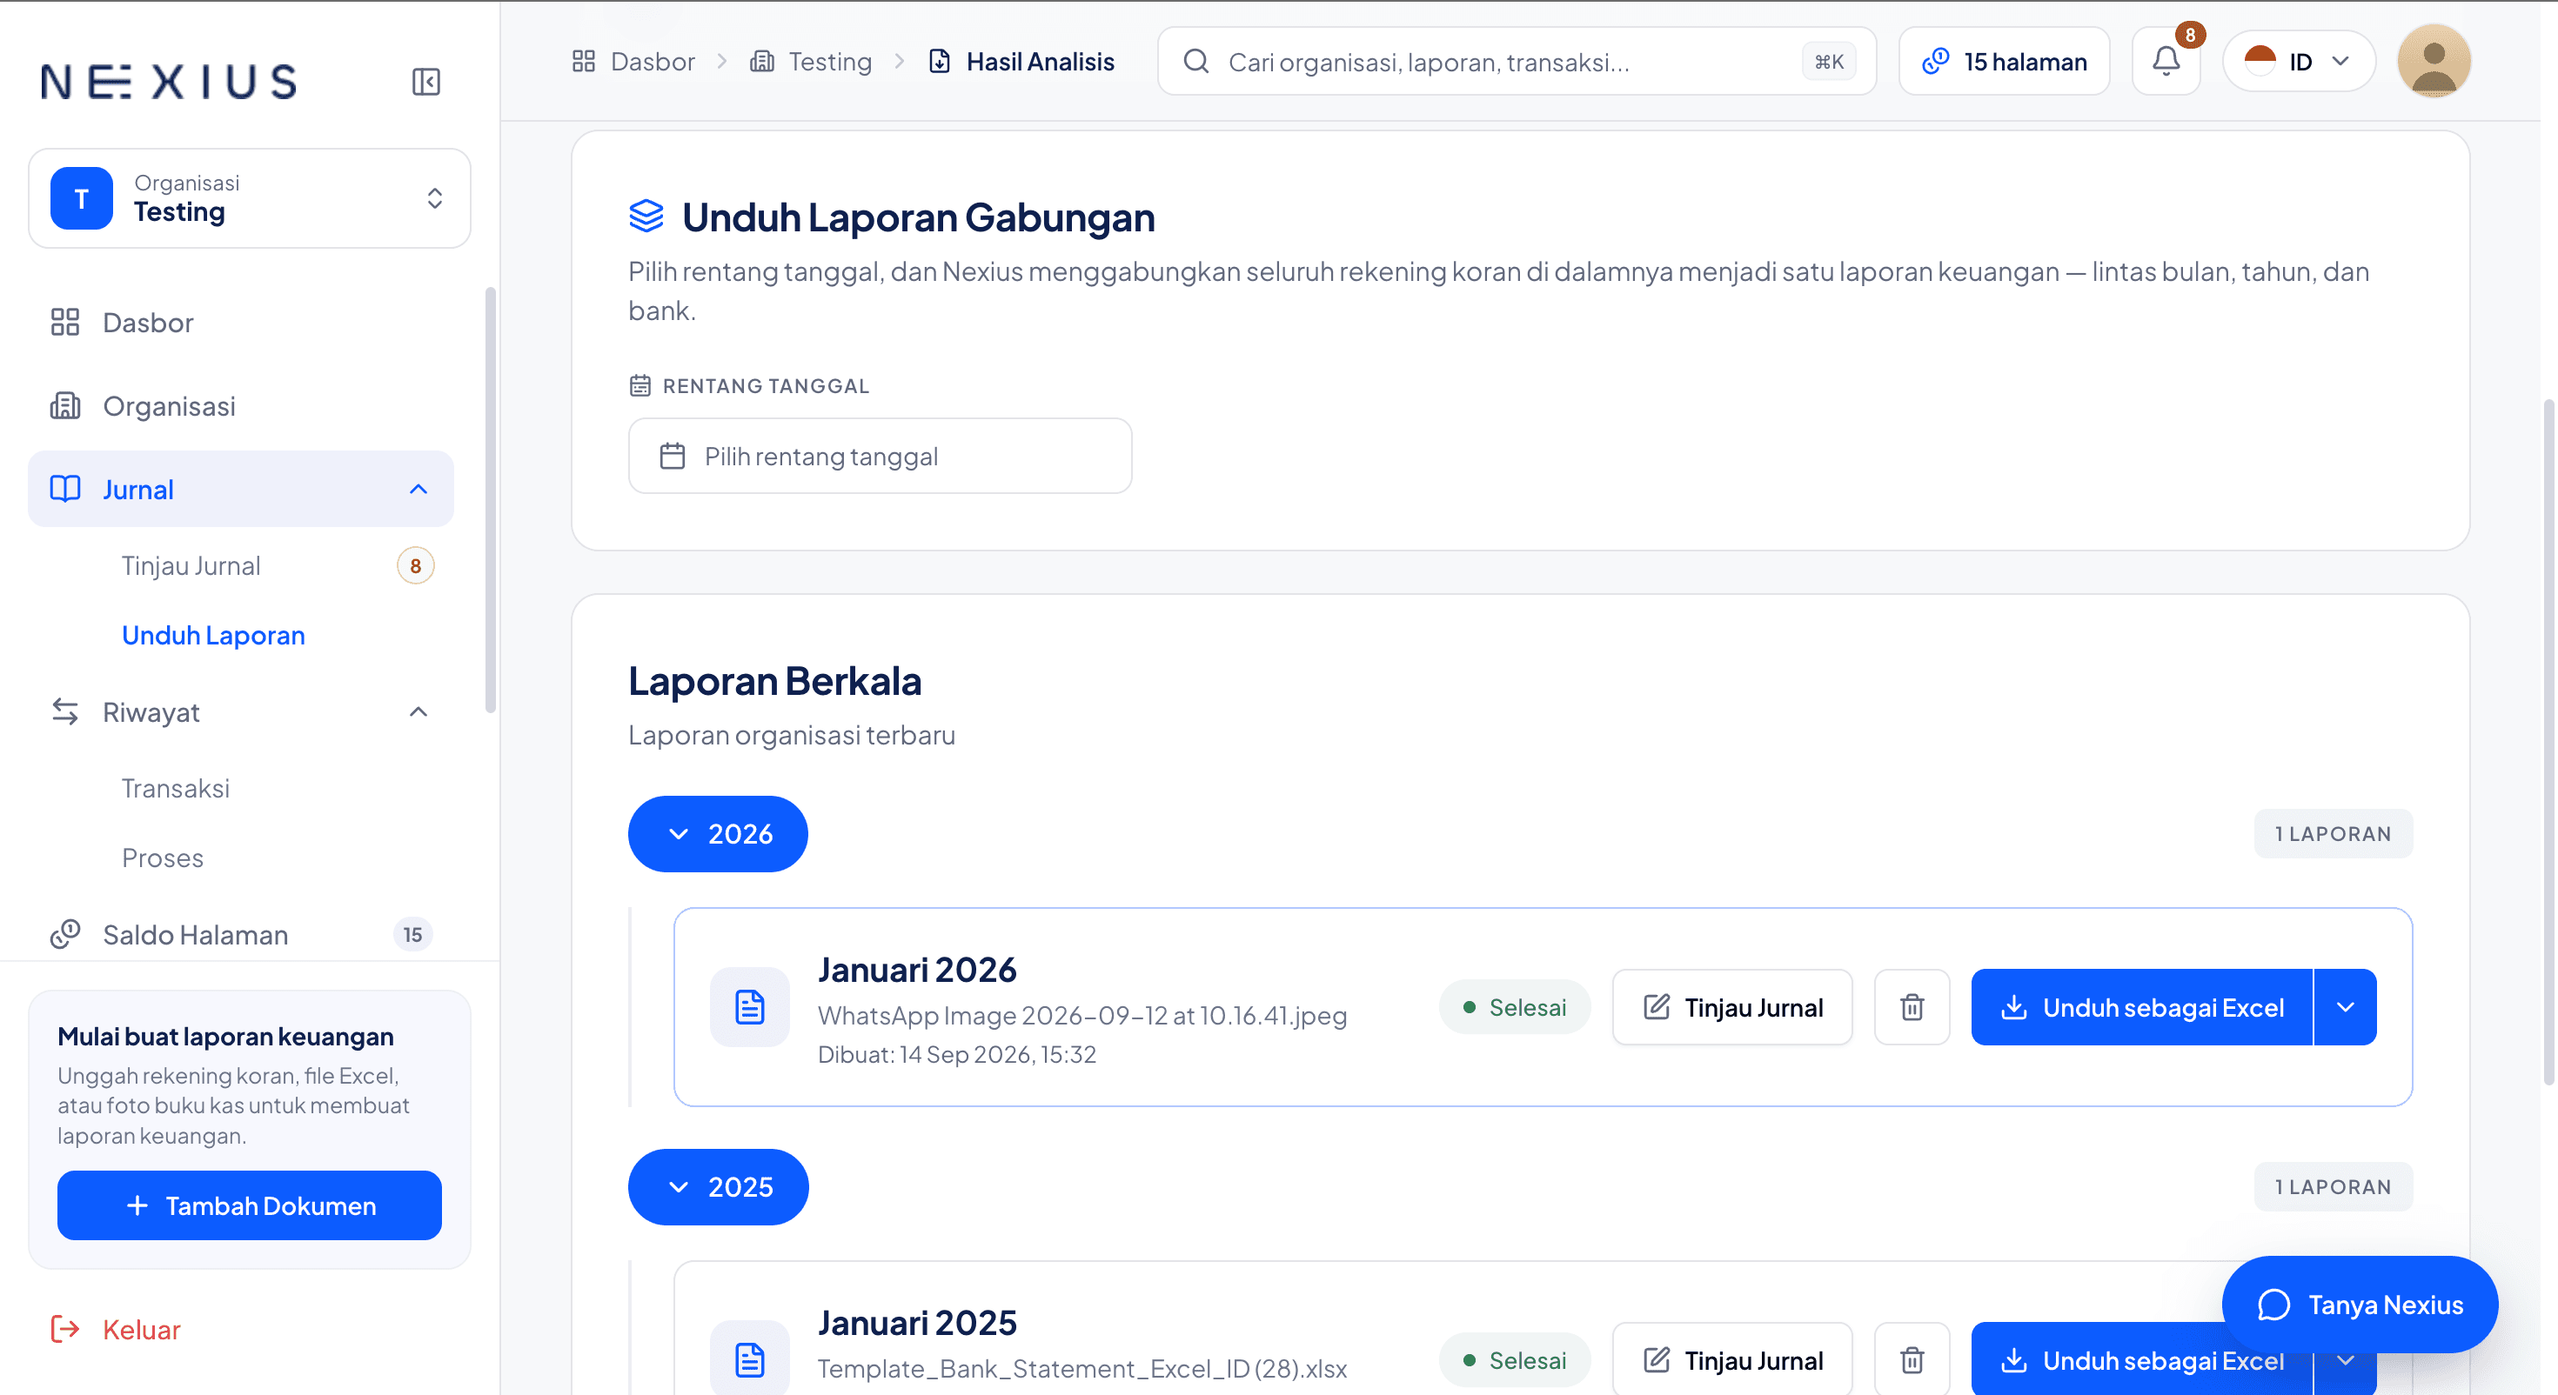Open the user avatar profile
The height and width of the screenshot is (1395, 2558).
pyautogui.click(x=2433, y=62)
